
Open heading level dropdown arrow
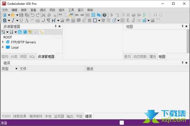[58, 21]
